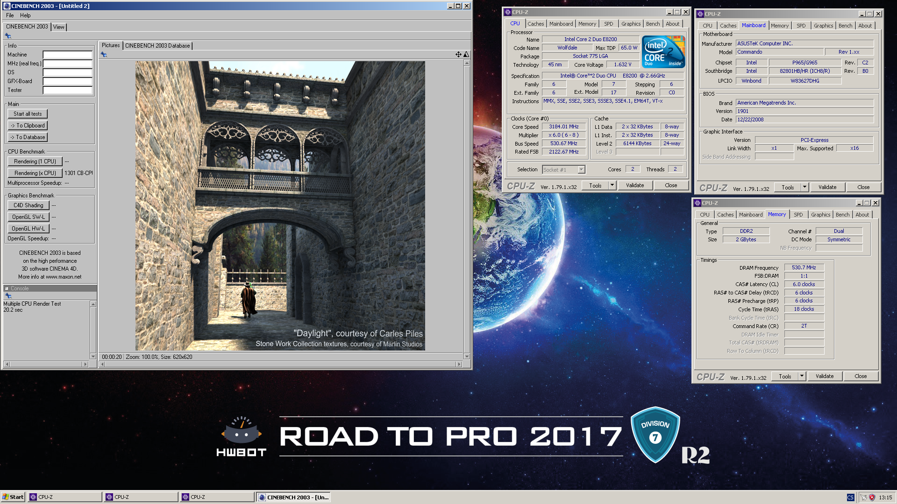Open the Help menu in CINEBENCH
Screen dimensions: 897x504
[x=25, y=15]
